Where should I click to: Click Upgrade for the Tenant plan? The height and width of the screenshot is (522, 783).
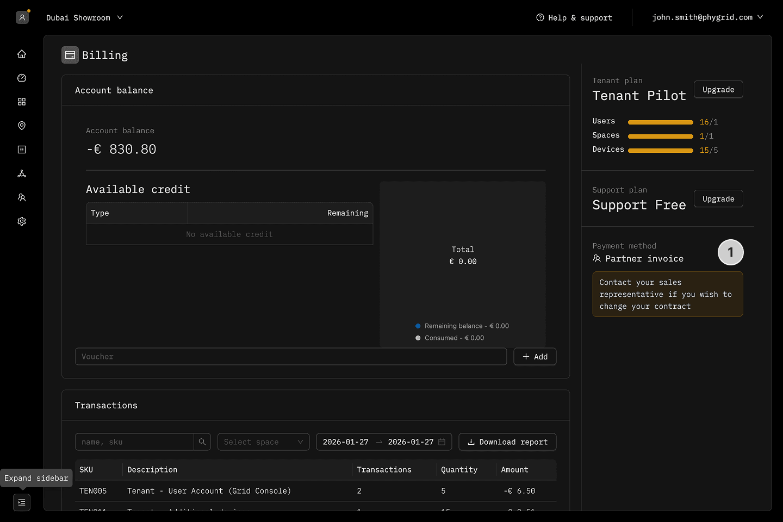pos(718,90)
